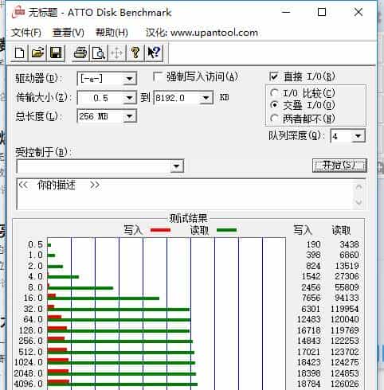The height and width of the screenshot is (390, 384).
Task: Click the move arrows toolbar icon
Action: coord(117,53)
